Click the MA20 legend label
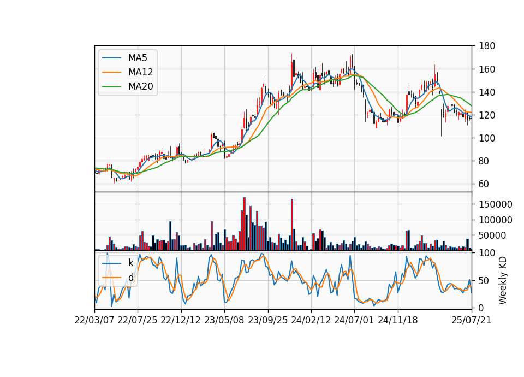Screen dimensions: 524x377 [x=140, y=86]
